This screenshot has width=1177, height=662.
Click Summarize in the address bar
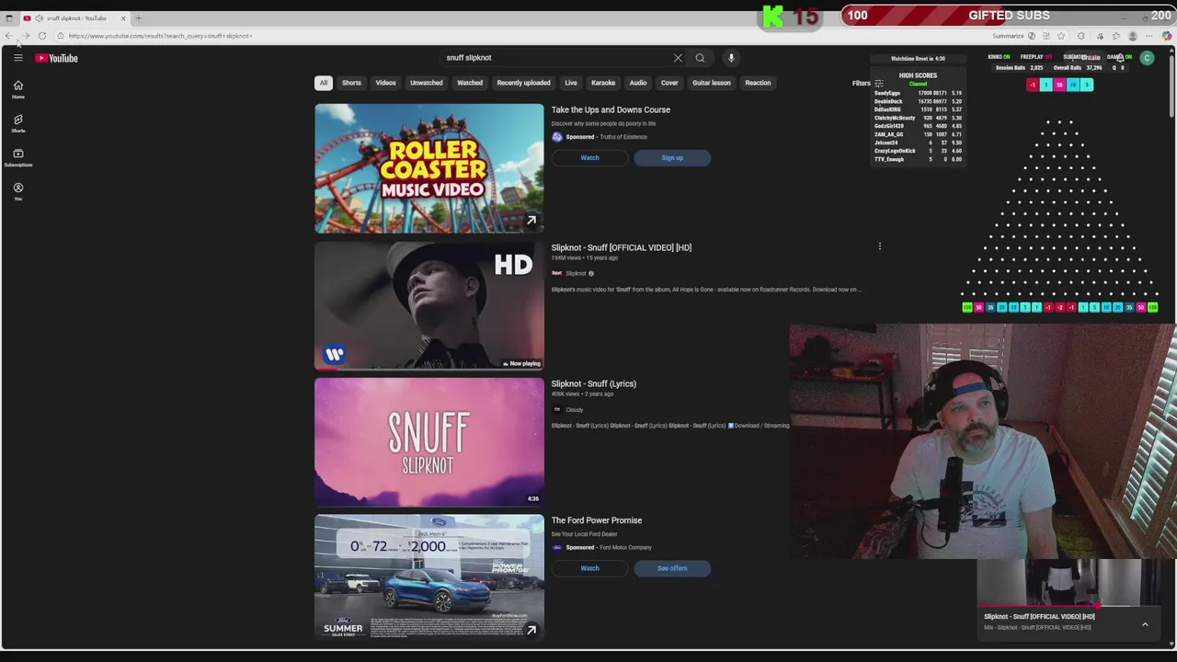click(x=1008, y=36)
